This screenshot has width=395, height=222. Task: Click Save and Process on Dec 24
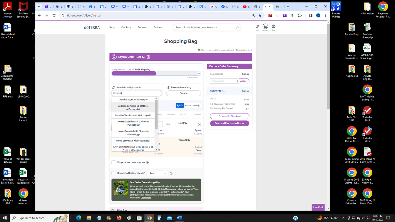click(x=230, y=123)
